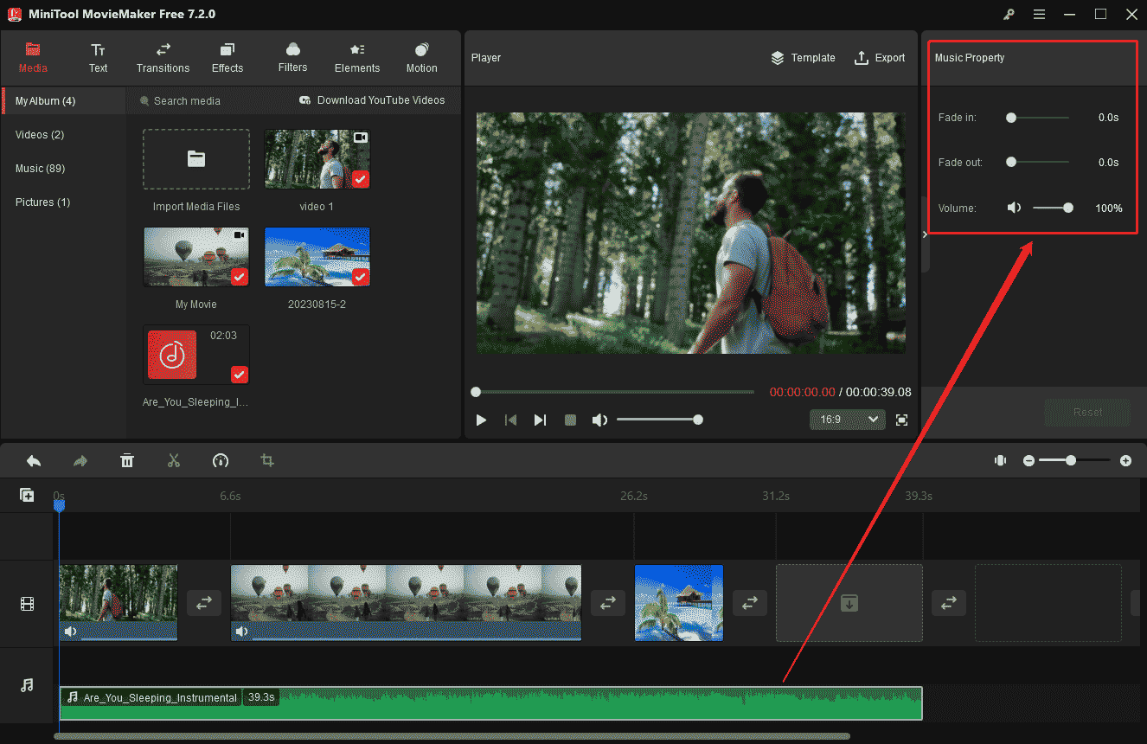Click transition slot after beach picture
This screenshot has height=744, width=1147.
coord(749,603)
